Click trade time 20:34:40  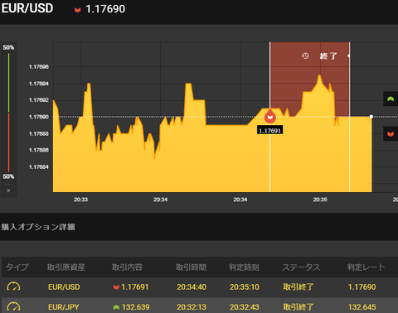click(x=192, y=287)
